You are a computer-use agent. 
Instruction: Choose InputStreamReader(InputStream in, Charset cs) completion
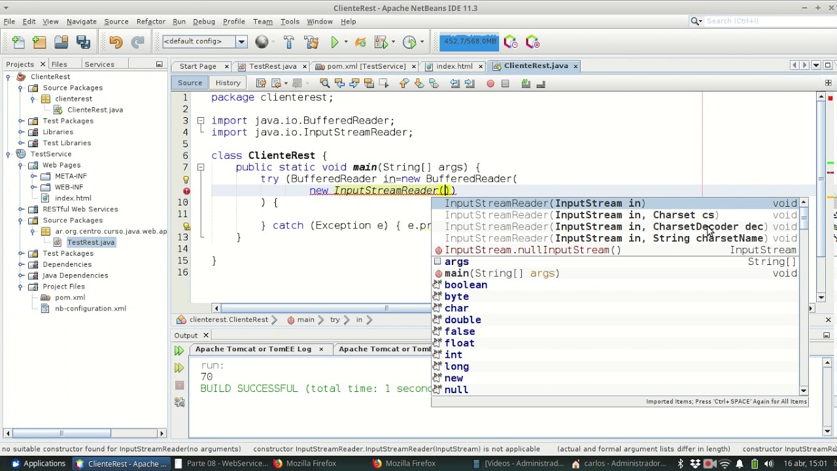[615, 215]
